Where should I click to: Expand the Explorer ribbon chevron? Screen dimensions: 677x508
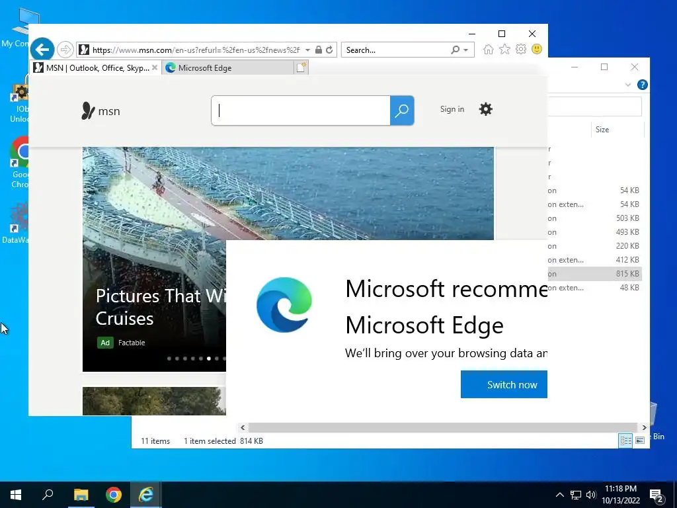pyautogui.click(x=628, y=85)
